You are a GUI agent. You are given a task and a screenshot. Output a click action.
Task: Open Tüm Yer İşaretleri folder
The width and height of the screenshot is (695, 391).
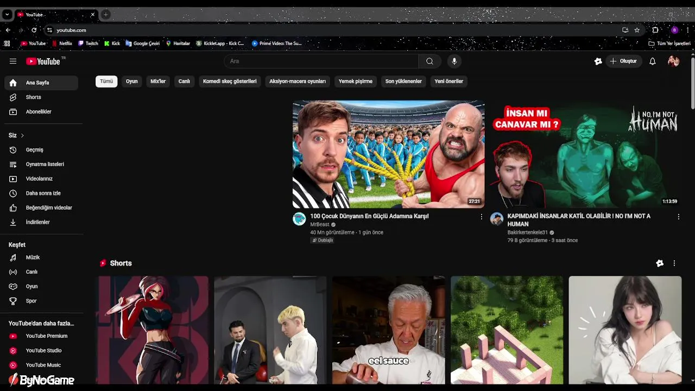pyautogui.click(x=669, y=43)
